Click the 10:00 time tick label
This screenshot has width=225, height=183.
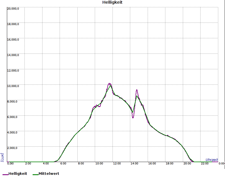(99, 164)
